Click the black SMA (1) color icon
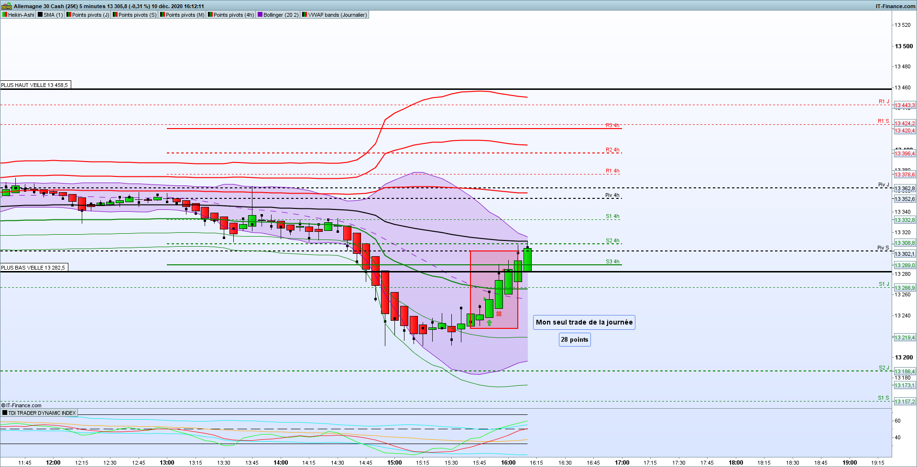The image size is (917, 467). coord(40,15)
